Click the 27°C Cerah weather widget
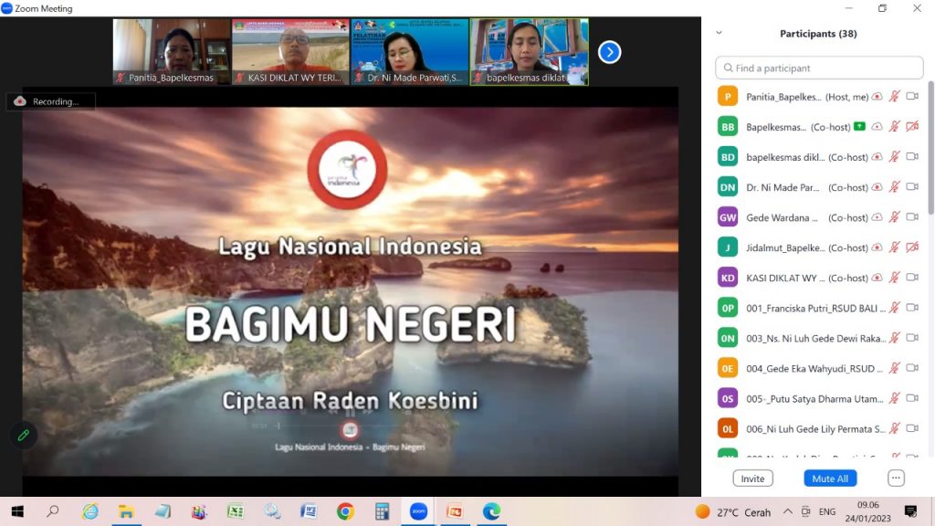 (x=733, y=511)
